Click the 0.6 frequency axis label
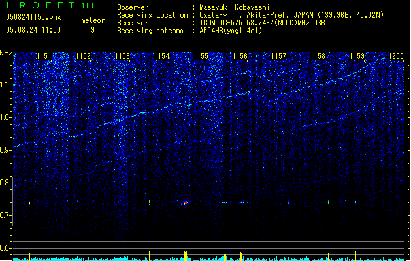411x261 pixels. [x=6, y=248]
